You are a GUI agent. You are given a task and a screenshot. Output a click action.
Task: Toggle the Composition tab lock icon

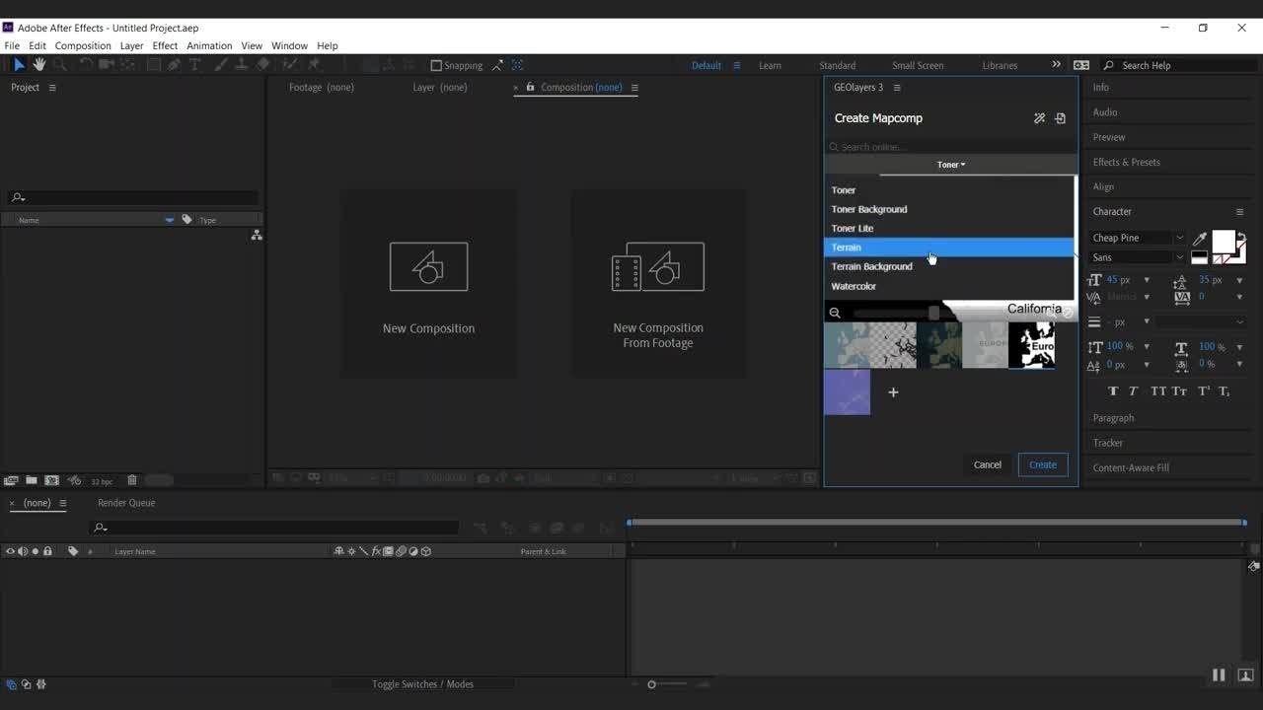coord(531,87)
